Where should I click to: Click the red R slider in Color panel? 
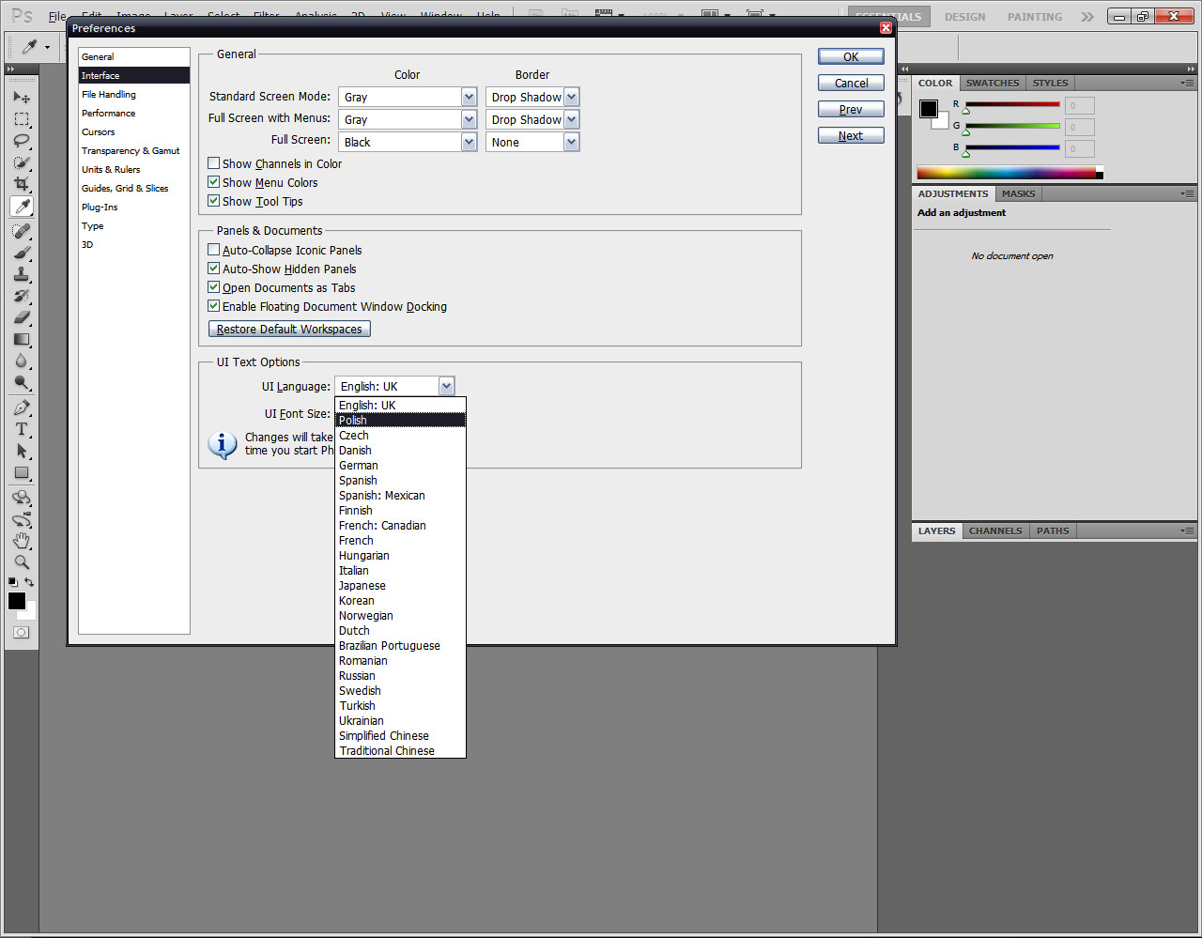(1012, 104)
